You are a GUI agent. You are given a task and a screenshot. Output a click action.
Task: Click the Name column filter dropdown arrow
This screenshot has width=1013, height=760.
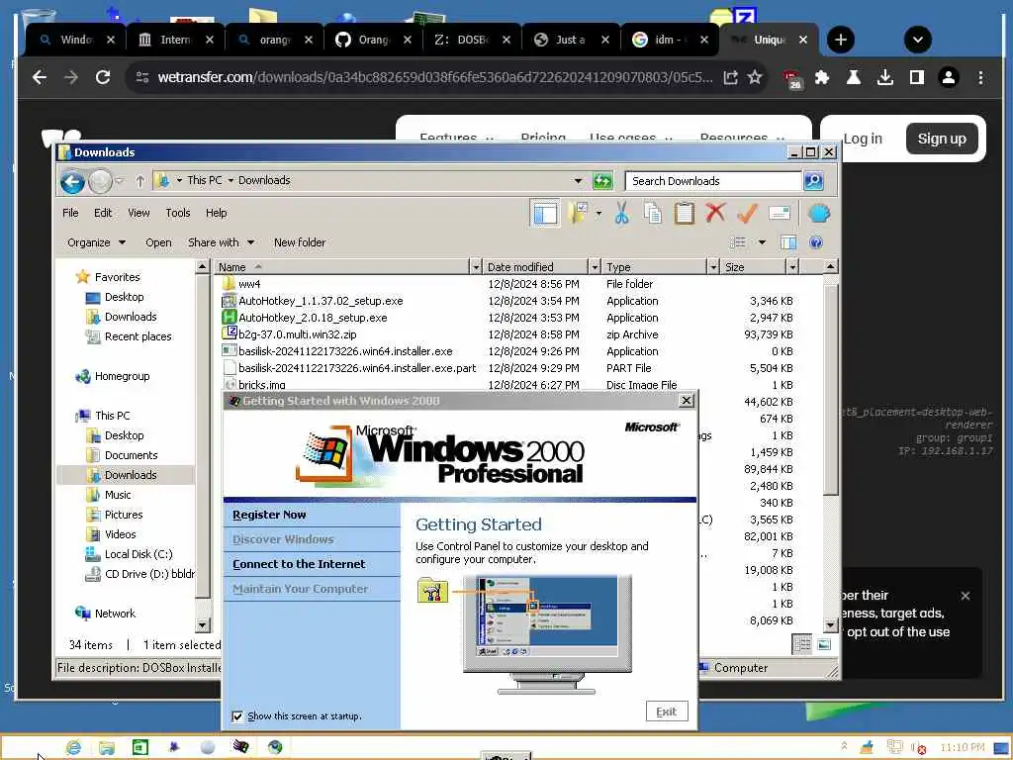pyautogui.click(x=476, y=267)
